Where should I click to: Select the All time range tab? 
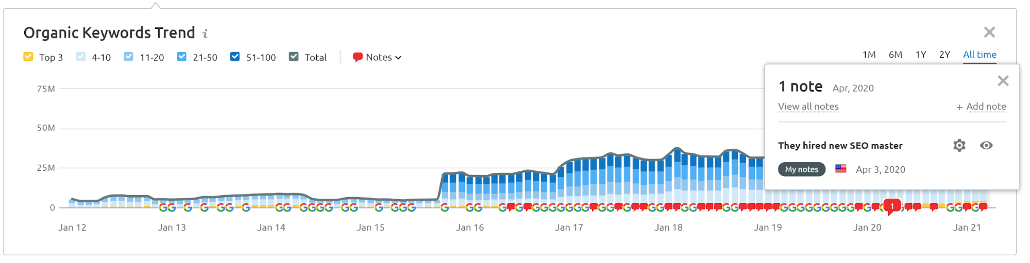[980, 55]
